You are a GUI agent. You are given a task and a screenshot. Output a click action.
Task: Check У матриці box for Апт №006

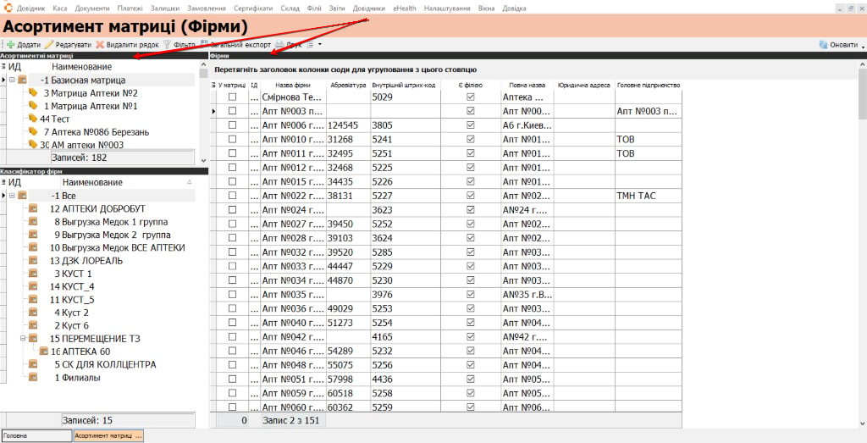232,125
